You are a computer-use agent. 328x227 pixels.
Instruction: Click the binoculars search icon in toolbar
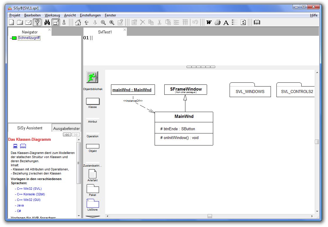pyautogui.click(x=47, y=22)
